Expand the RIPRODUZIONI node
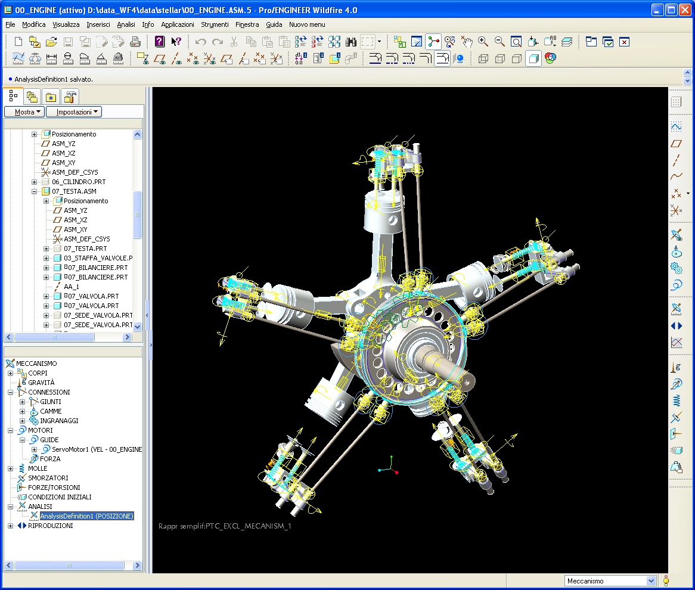The height and width of the screenshot is (590, 695). click(10, 526)
